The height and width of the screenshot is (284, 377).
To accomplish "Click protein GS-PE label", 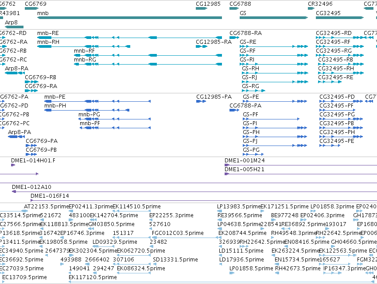I will [x=251, y=97].
